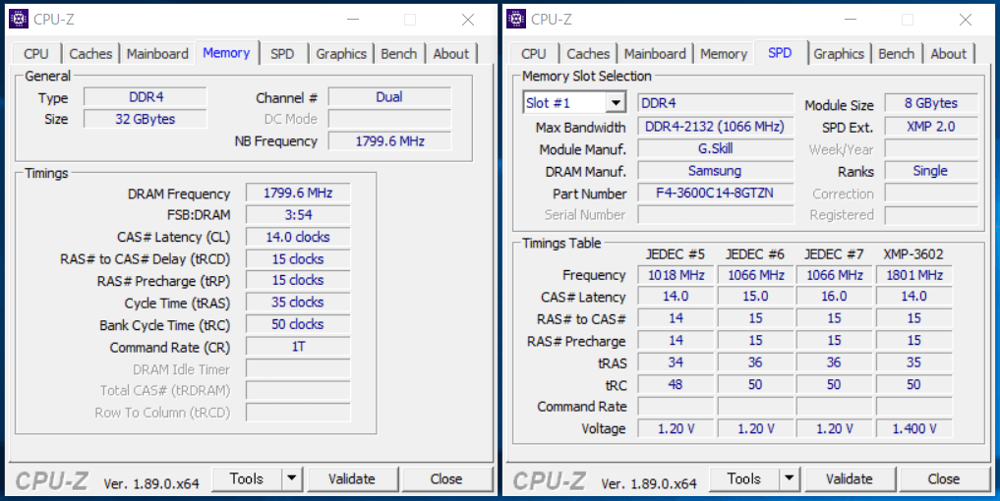Click SPD Ext. field XMP 2.0
The width and height of the screenshot is (1000, 501).
pos(931,126)
